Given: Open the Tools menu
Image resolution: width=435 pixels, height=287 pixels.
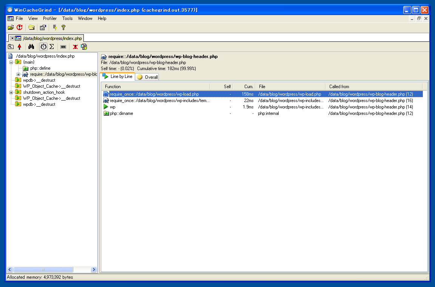Looking at the screenshot, I should click(x=67, y=18).
